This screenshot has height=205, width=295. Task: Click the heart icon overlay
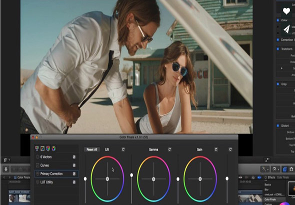click(286, 11)
